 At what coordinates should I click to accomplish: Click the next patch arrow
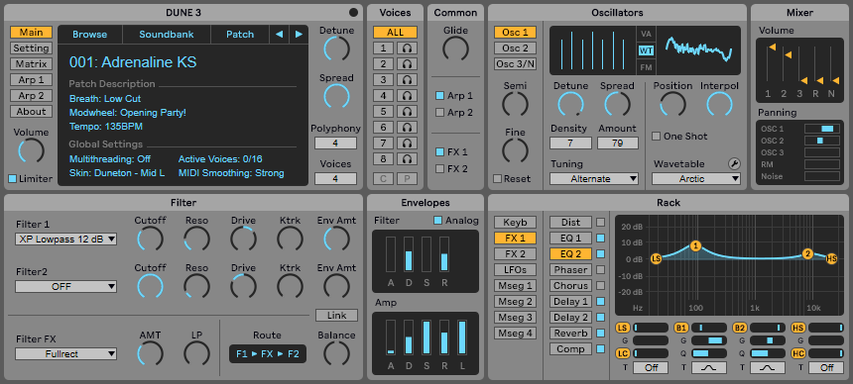click(x=299, y=35)
